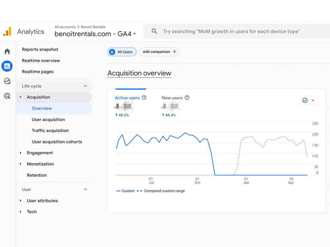Open the benoitrentals.com property selector
This screenshot has height=247, width=330.
95,34
